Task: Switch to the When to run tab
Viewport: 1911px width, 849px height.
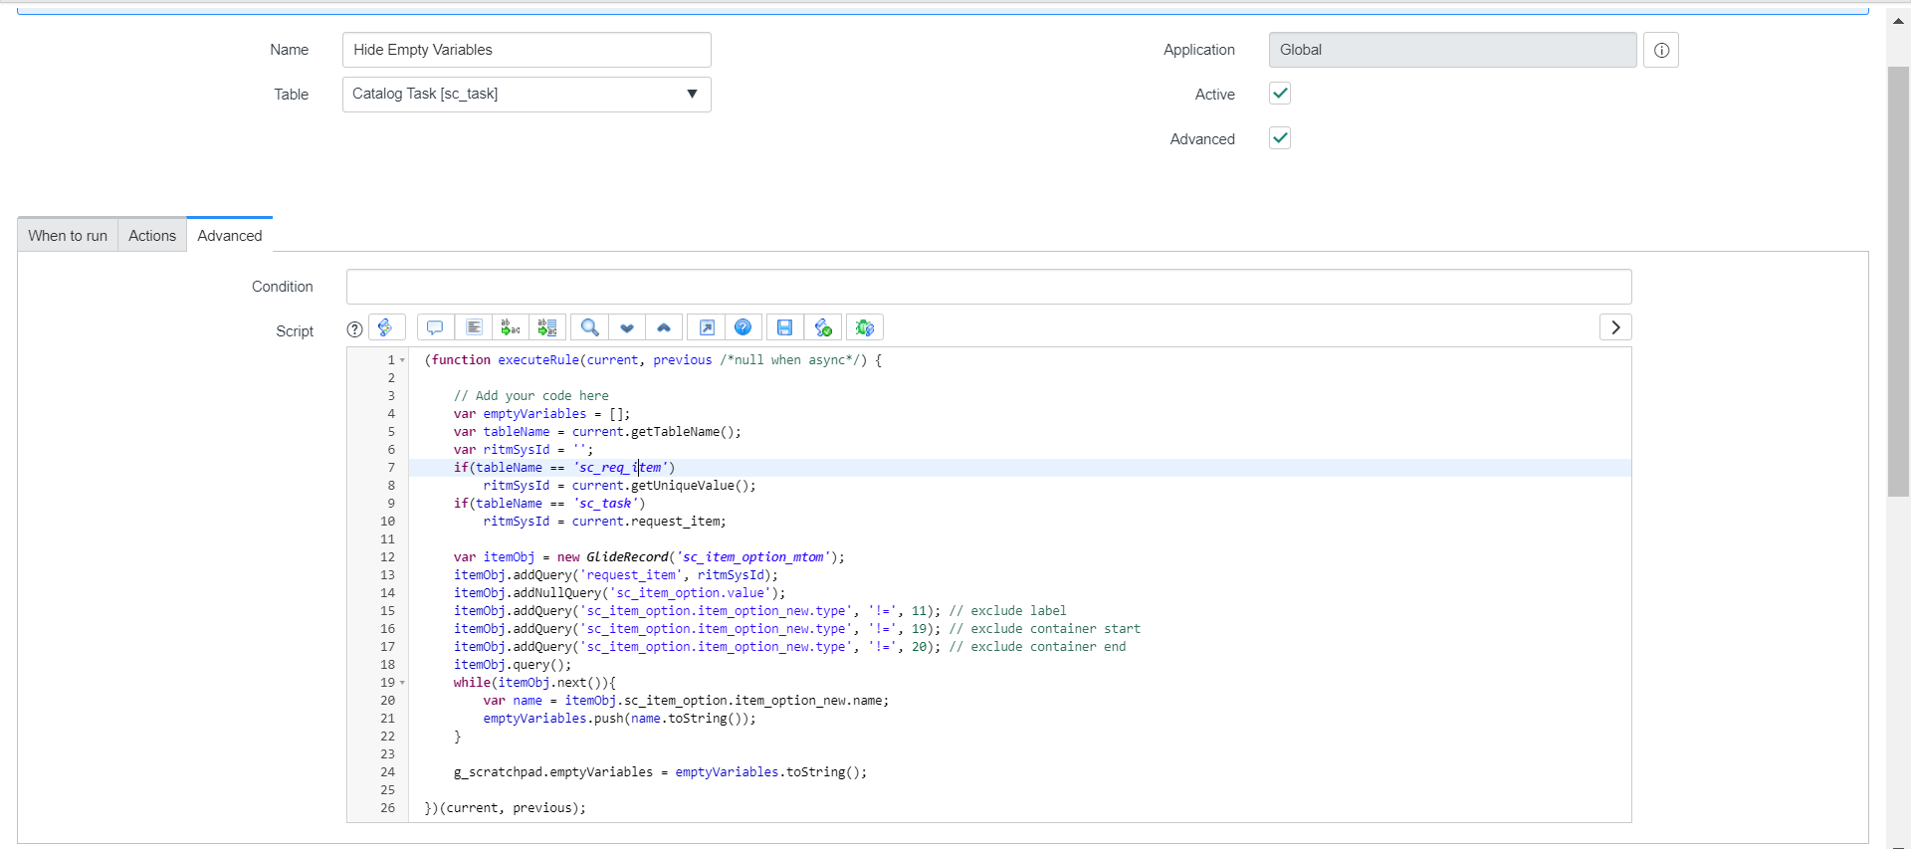Action: click(x=68, y=236)
